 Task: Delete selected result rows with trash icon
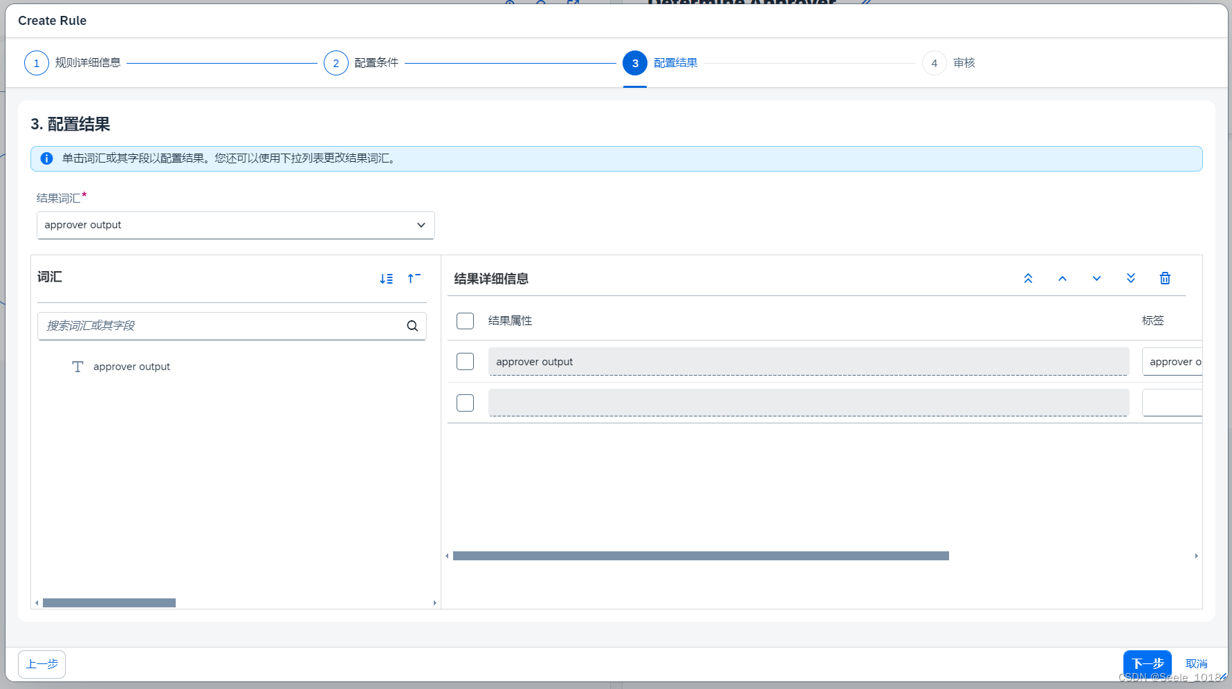[1165, 278]
